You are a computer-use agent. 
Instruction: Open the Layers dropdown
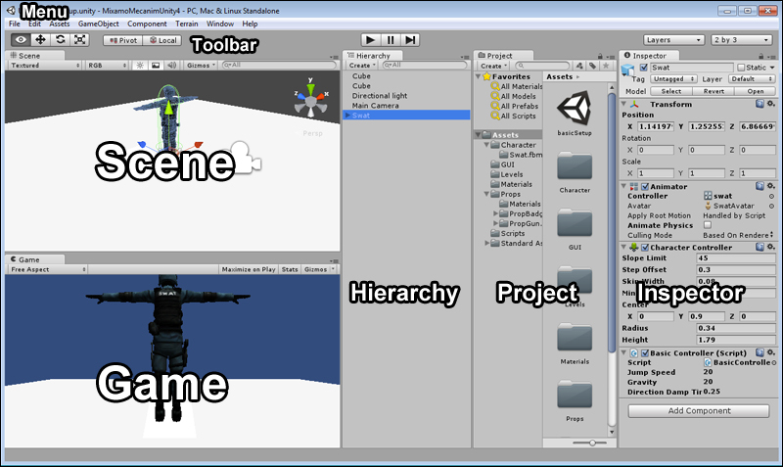tap(673, 40)
